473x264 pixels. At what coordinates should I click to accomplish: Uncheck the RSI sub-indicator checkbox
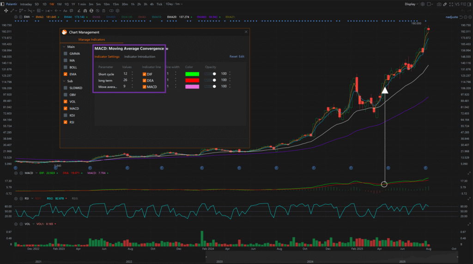coord(66,122)
